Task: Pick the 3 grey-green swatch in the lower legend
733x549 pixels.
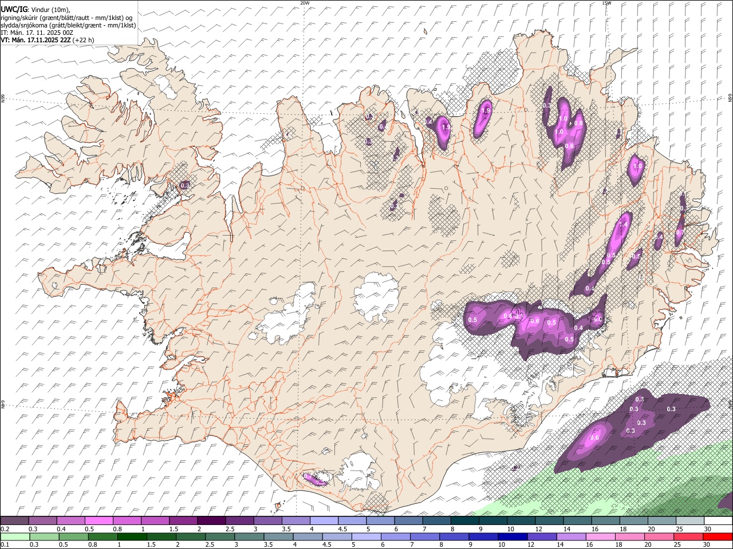Action: coord(249,537)
